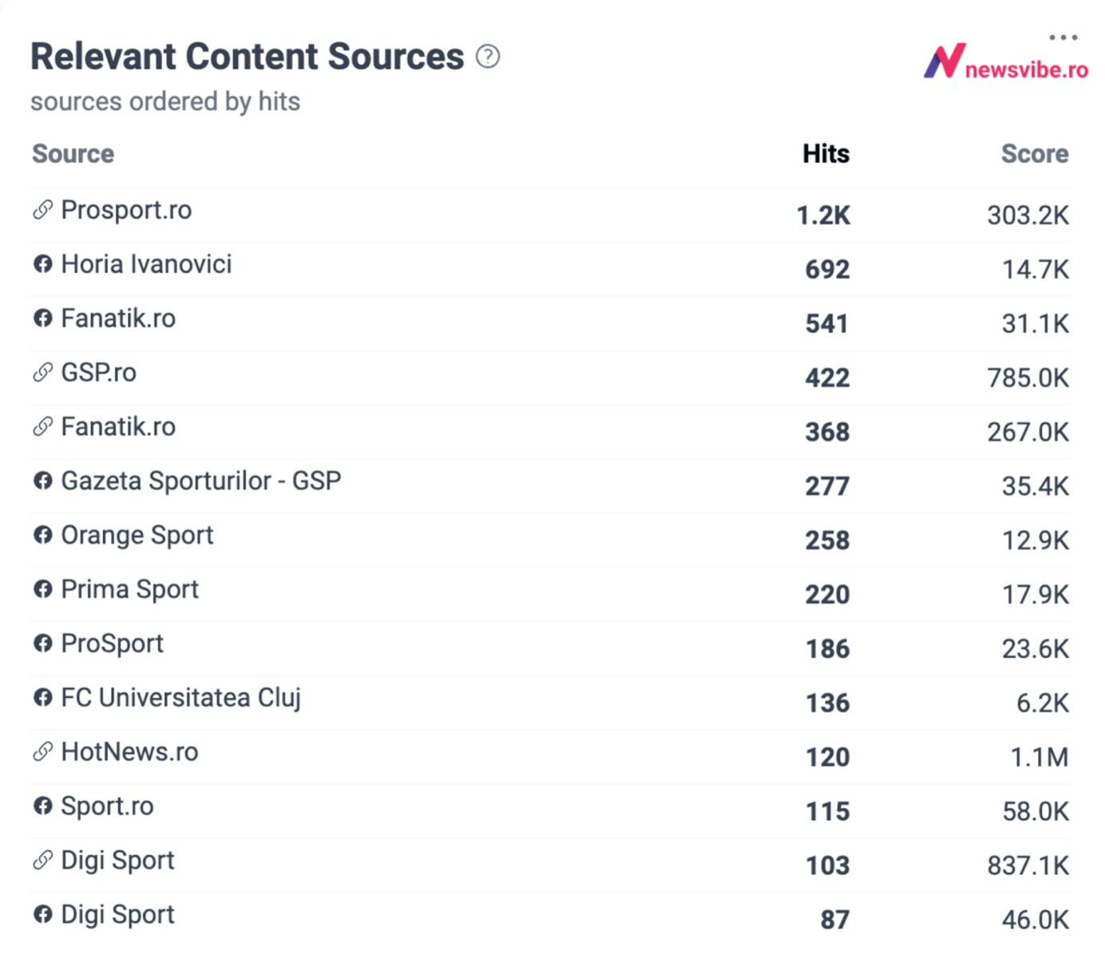Click the 785.0K score value for GSP.ro
This screenshot has width=1105, height=978.
[x=1028, y=378]
